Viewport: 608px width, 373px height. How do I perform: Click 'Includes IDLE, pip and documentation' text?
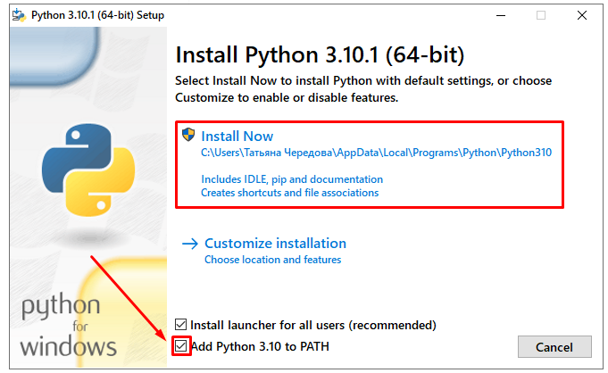click(x=292, y=179)
